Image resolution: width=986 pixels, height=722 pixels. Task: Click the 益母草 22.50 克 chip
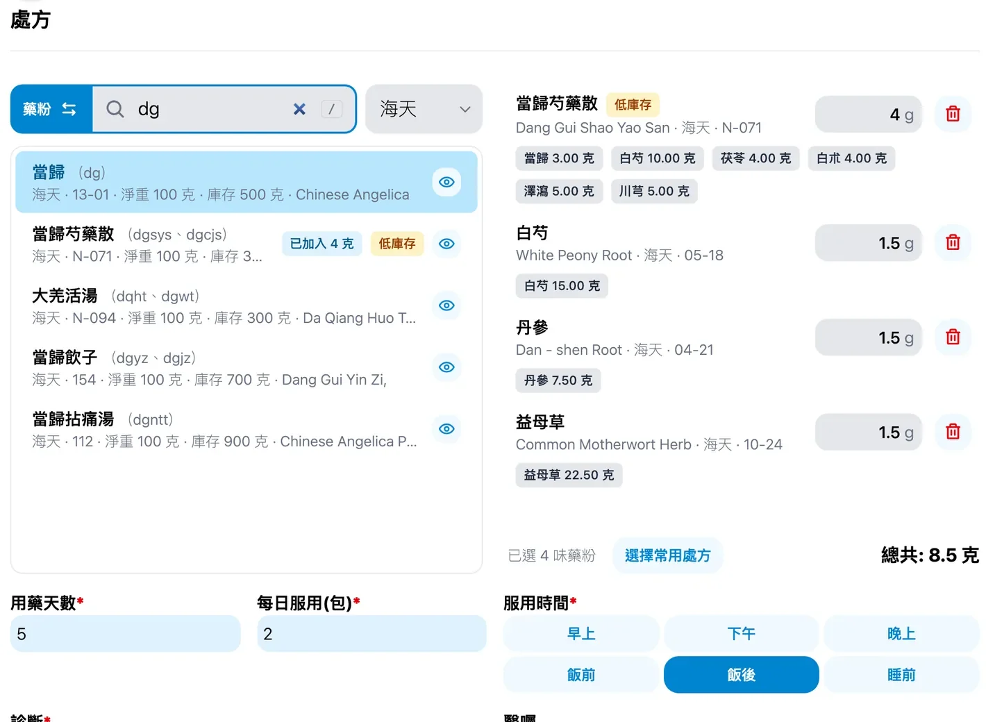click(569, 475)
